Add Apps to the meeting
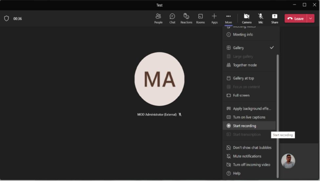The image size is (320, 181). pos(214,19)
